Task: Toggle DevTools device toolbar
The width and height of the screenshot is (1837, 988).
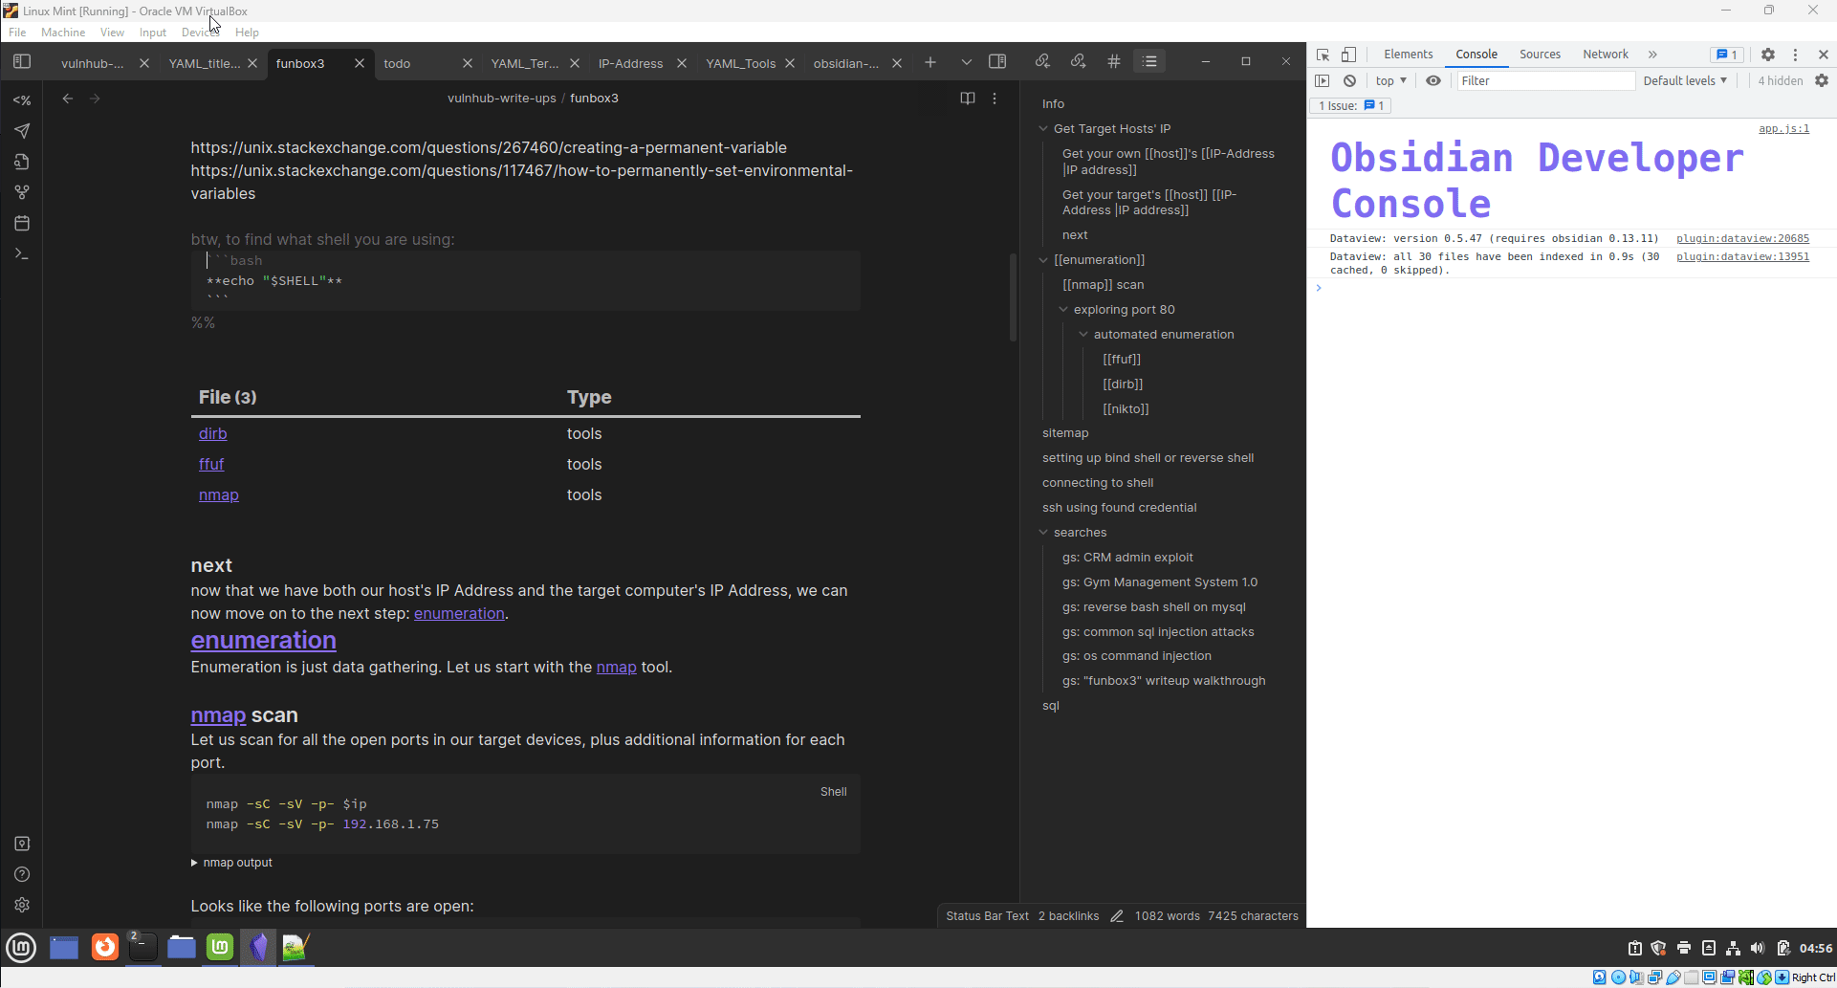Action: click(1348, 55)
